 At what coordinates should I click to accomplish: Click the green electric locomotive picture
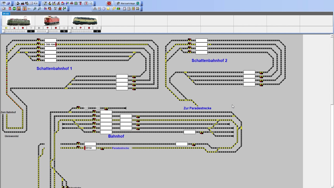[18, 21]
